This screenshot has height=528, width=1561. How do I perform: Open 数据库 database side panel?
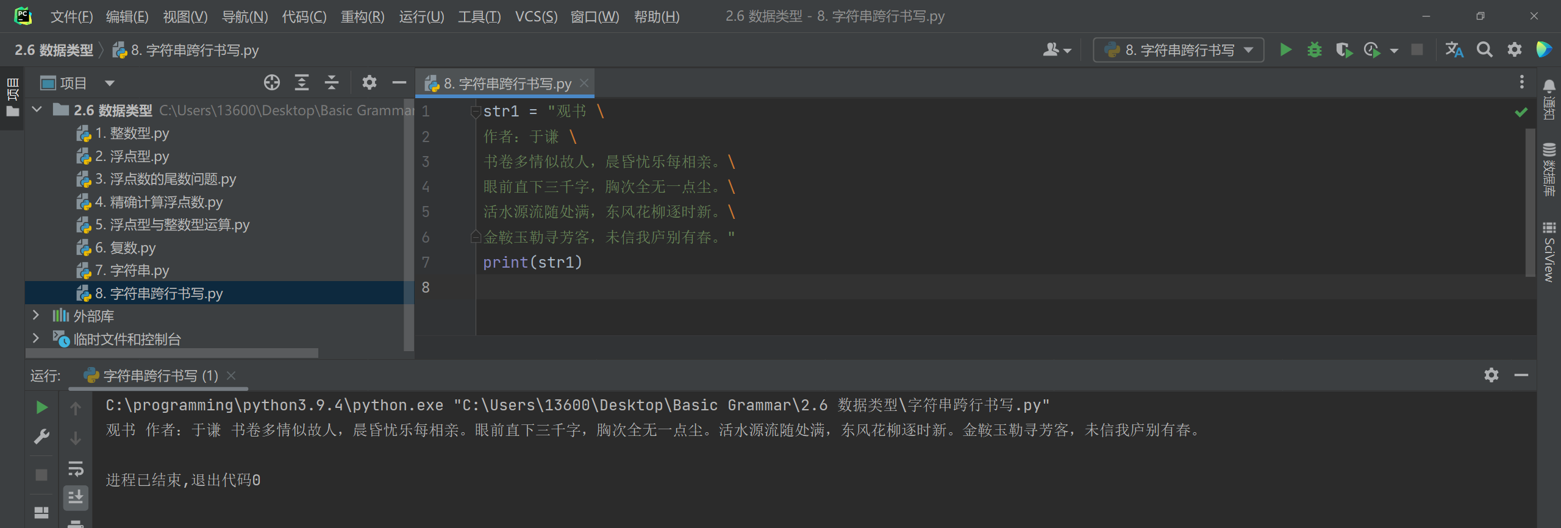pyautogui.click(x=1549, y=169)
